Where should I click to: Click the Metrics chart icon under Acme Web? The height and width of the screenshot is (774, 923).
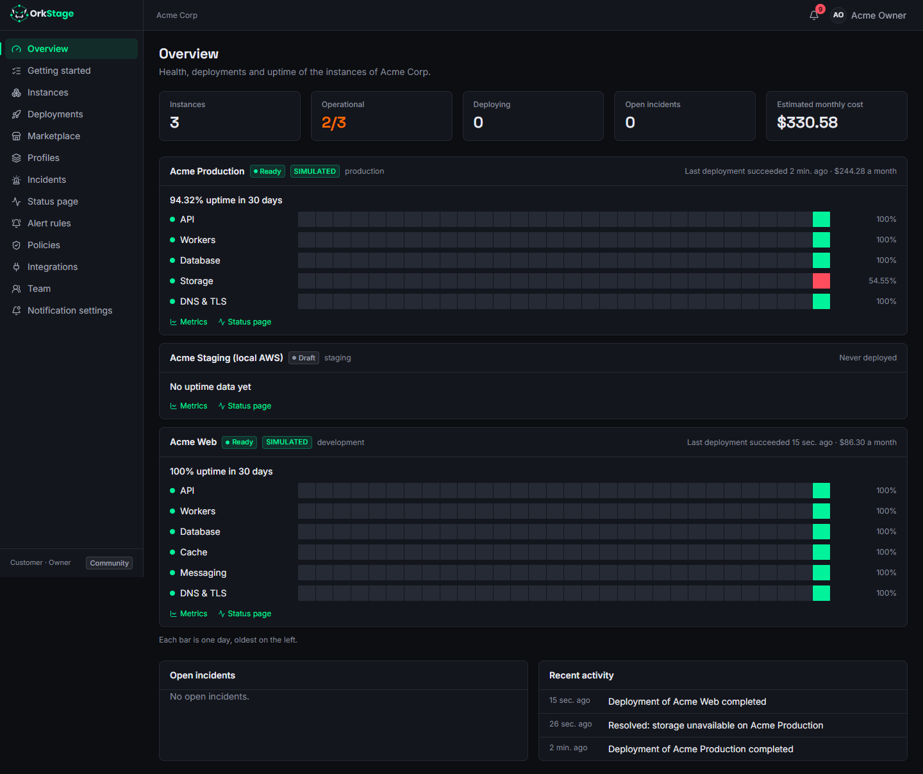click(174, 614)
